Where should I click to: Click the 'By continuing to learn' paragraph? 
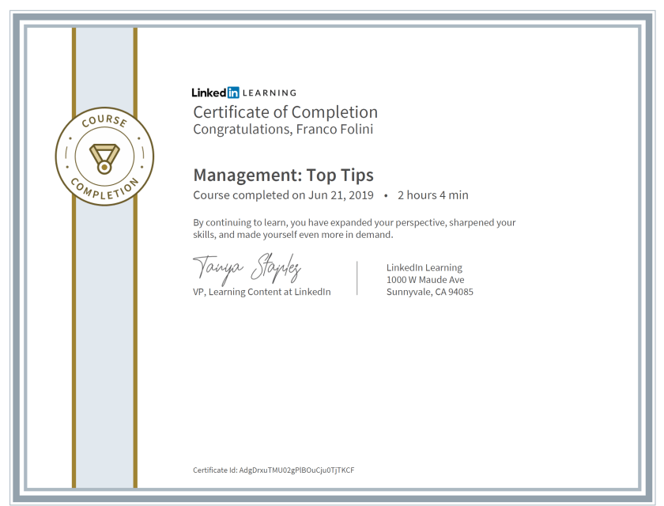point(354,228)
